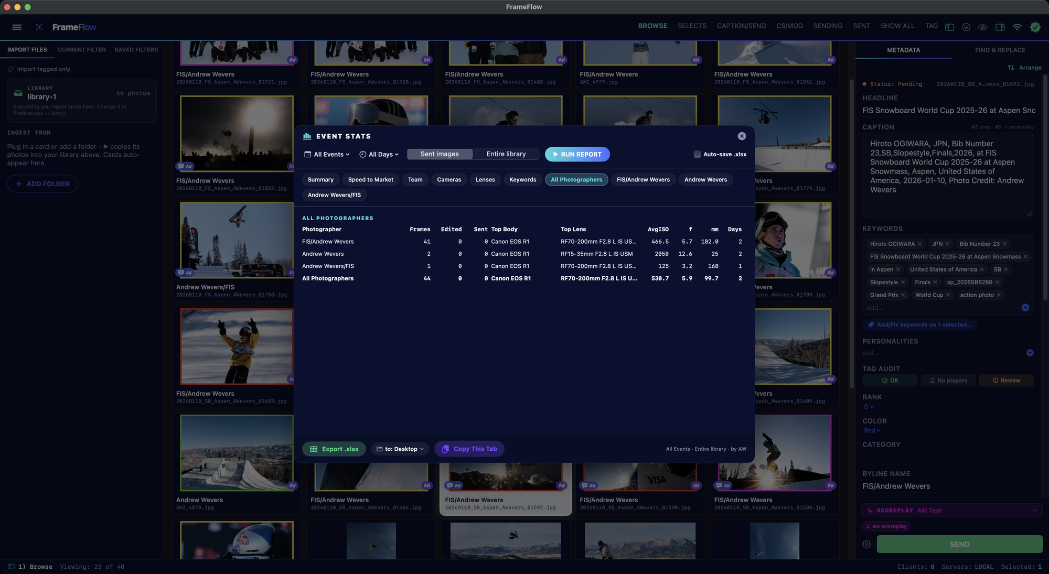Open the Lenses stats tab
This screenshot has width=1049, height=574.
[485, 180]
